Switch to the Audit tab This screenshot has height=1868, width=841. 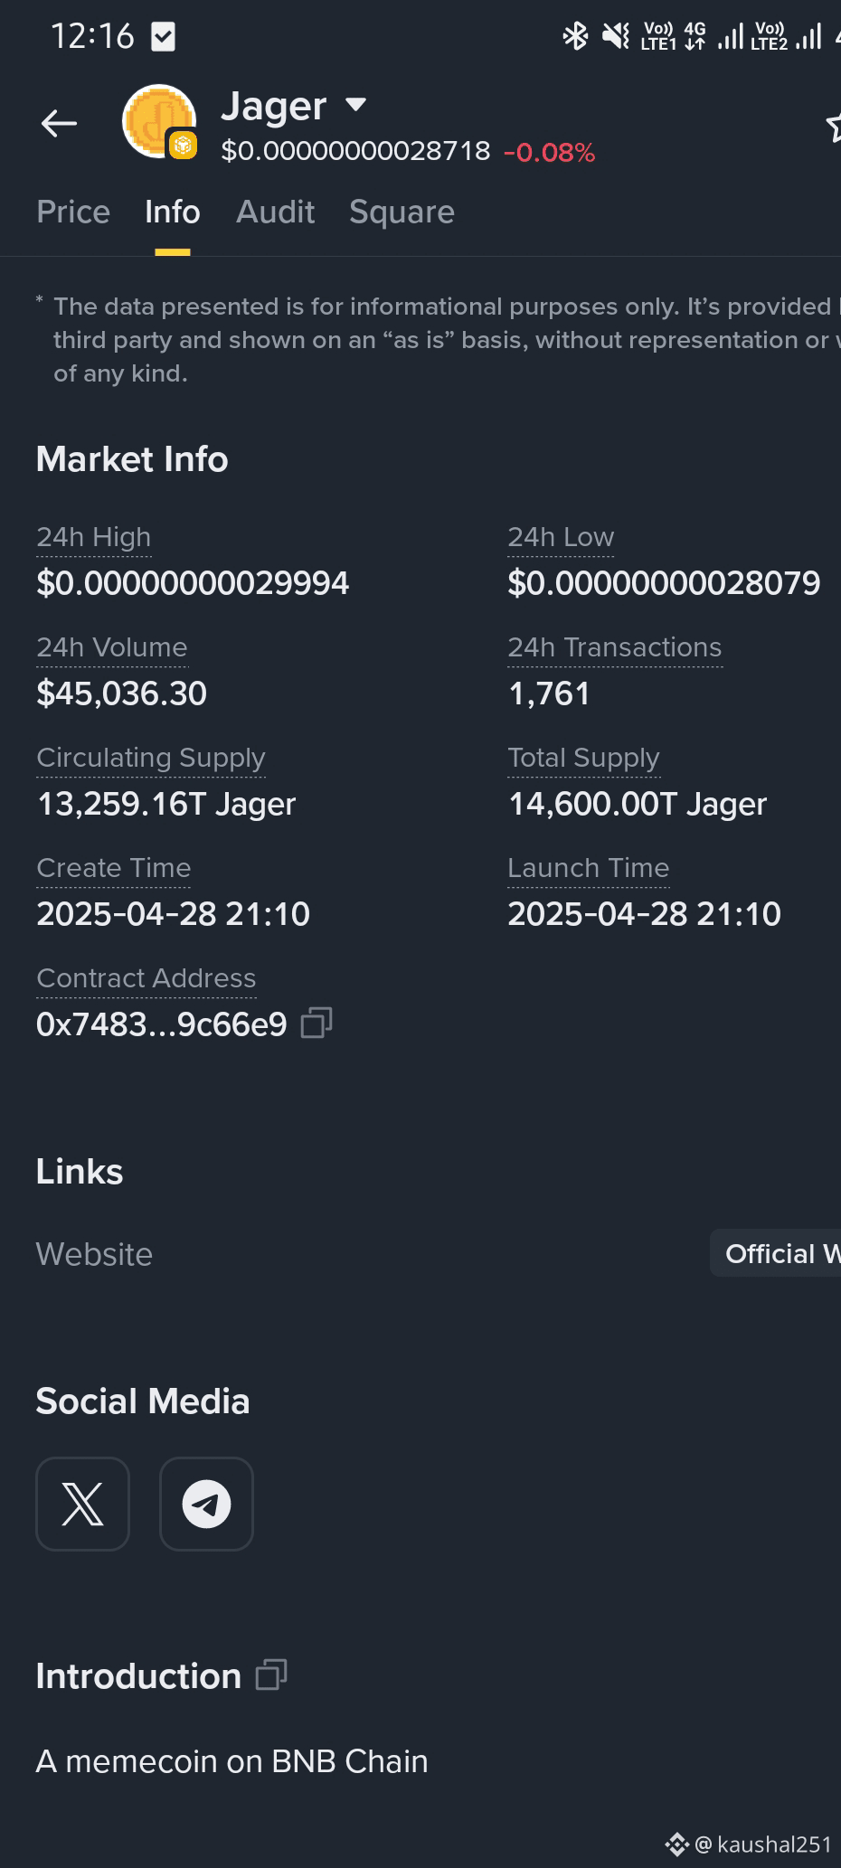tap(275, 212)
